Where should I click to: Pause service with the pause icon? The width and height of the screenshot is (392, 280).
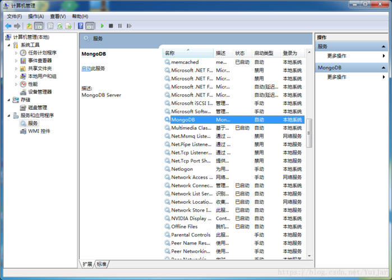(120, 26)
